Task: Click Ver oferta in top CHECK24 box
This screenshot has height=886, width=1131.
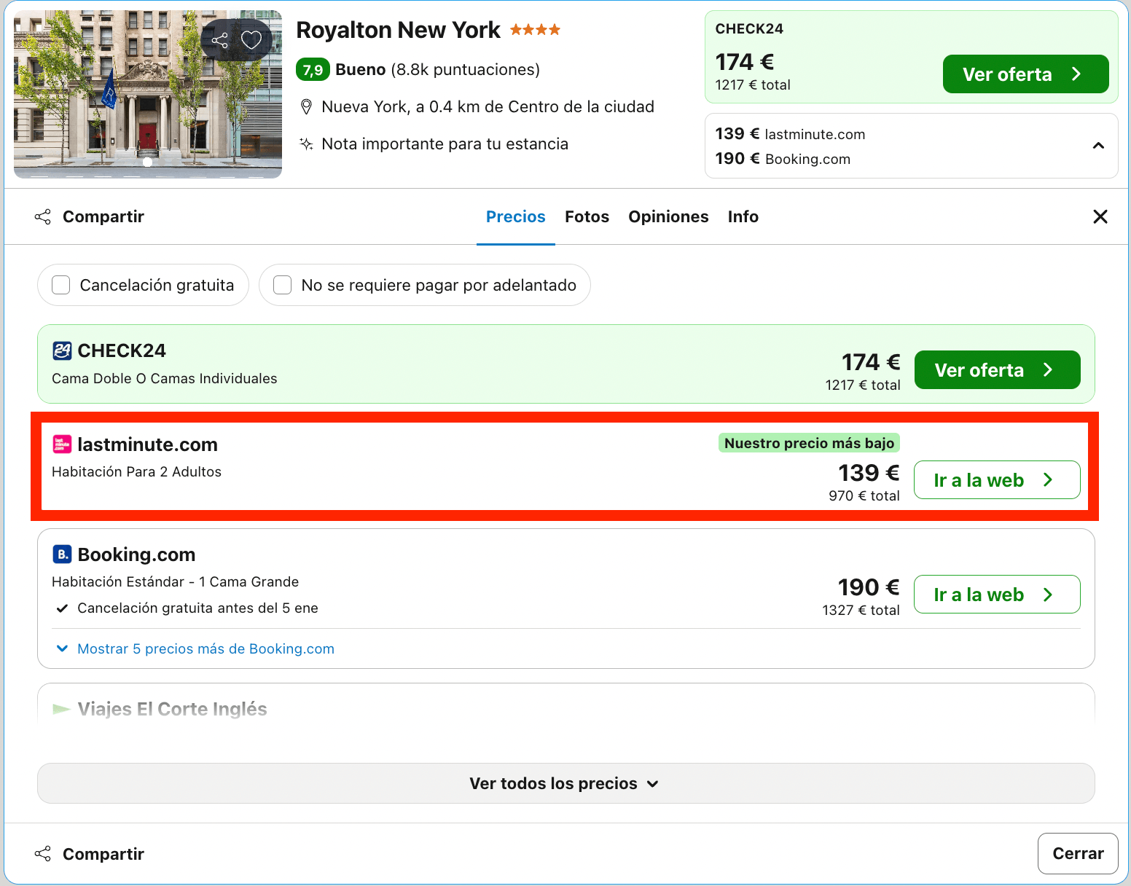Action: coord(1025,74)
